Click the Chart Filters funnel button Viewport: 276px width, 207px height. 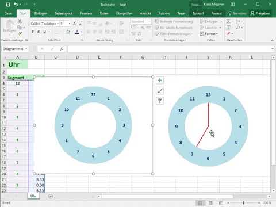click(x=160, y=101)
